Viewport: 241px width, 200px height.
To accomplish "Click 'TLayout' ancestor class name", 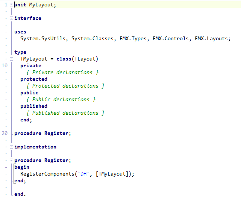I will 85,59.
